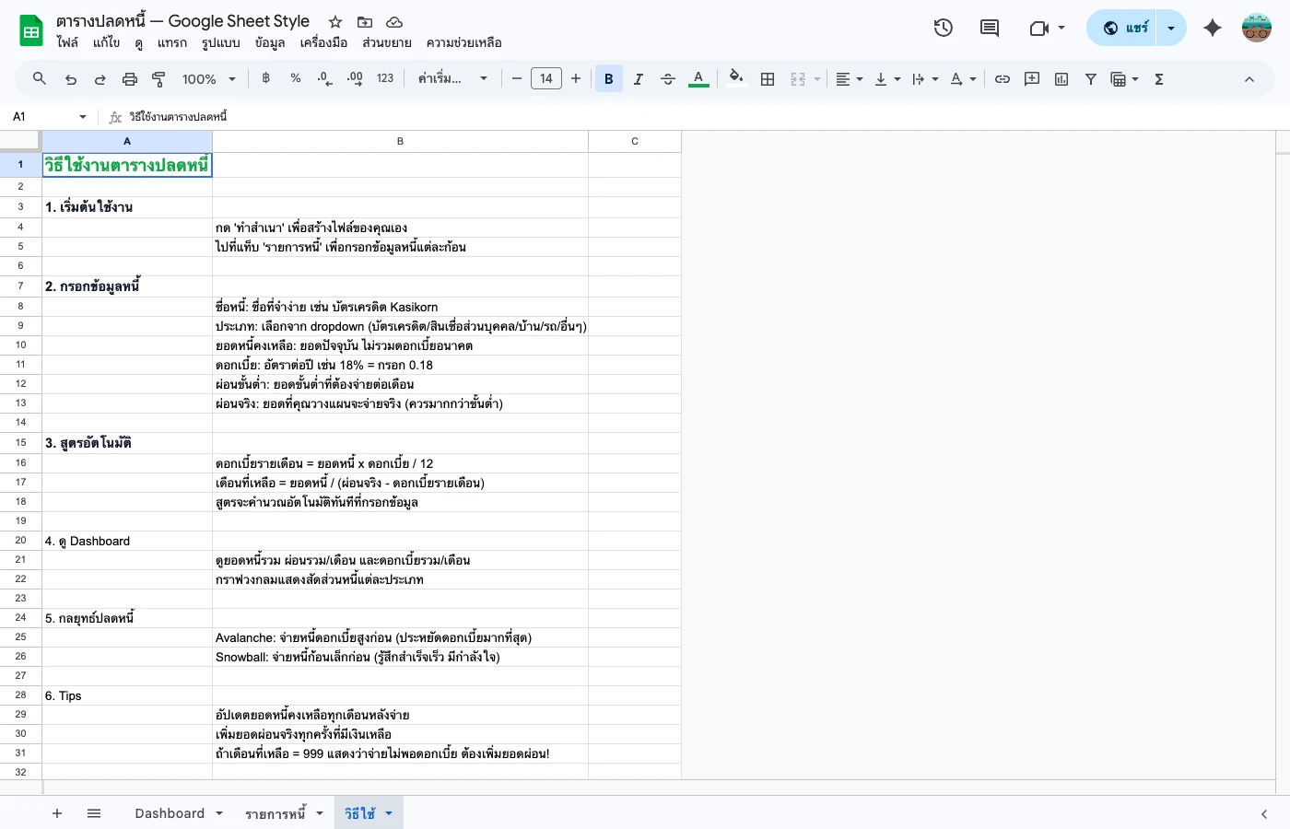Screen dimensions: 1290x829
Task: Open the Functions (Σ) menu
Action: point(1158,78)
